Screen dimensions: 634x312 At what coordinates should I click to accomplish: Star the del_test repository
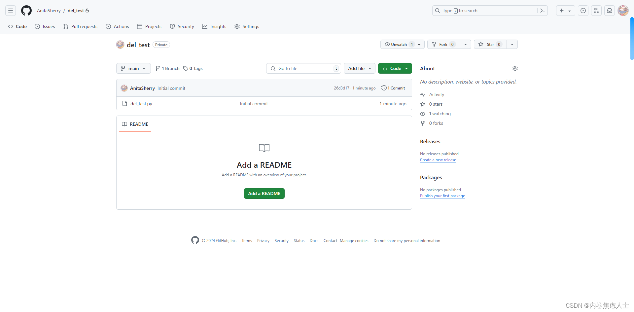point(490,44)
